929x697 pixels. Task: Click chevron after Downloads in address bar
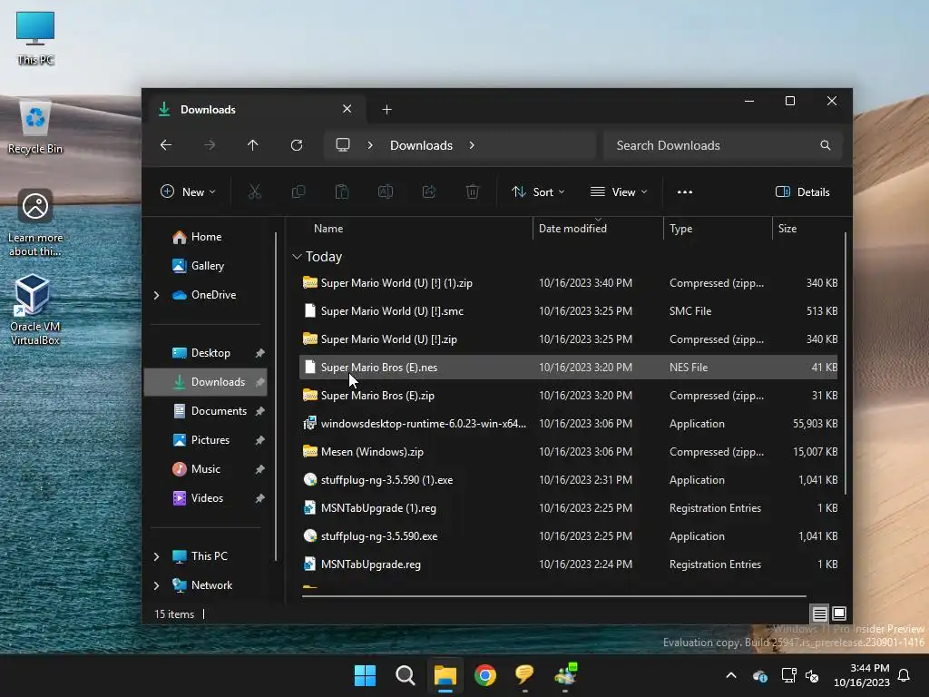[x=472, y=145]
